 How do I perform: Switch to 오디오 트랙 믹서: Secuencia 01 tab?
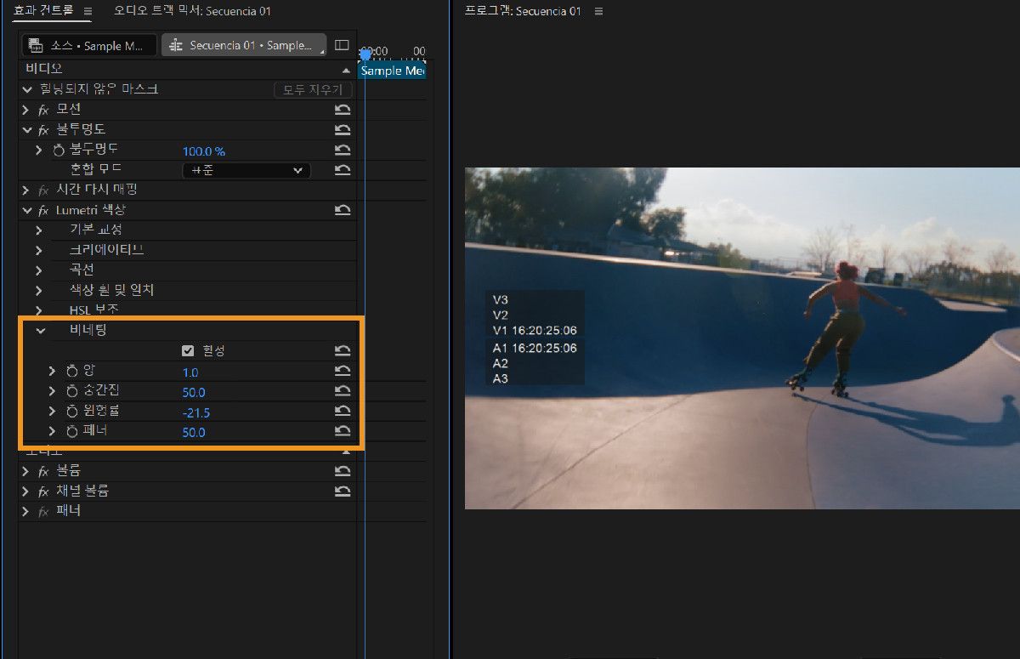pos(193,11)
